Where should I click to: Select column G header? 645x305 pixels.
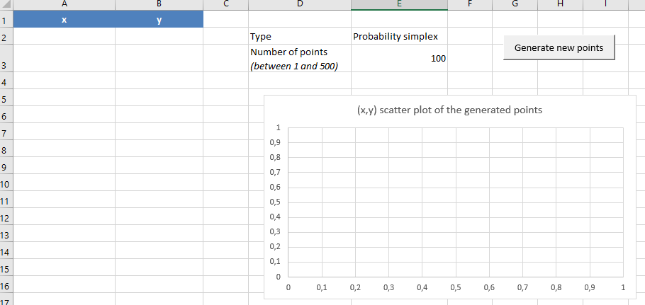[515, 4]
